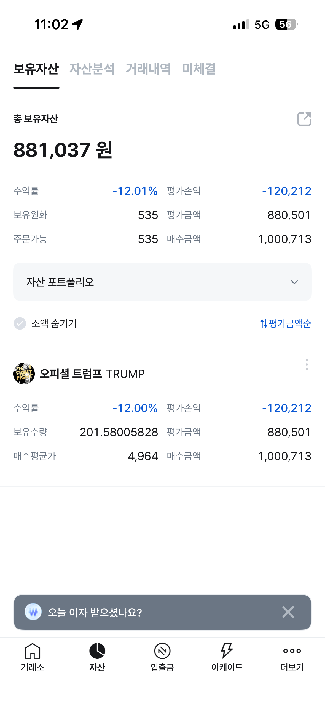Switch to the 자산분석 tab
The image size is (325, 706).
pos(92,69)
